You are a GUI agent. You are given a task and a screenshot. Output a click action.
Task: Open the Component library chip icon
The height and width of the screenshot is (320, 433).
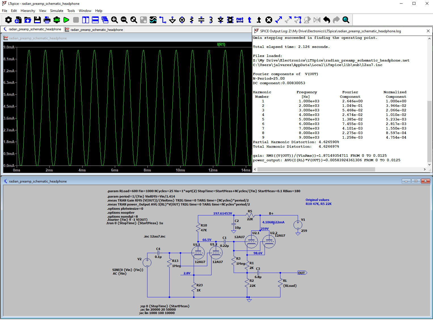pyautogui.click(x=230, y=20)
